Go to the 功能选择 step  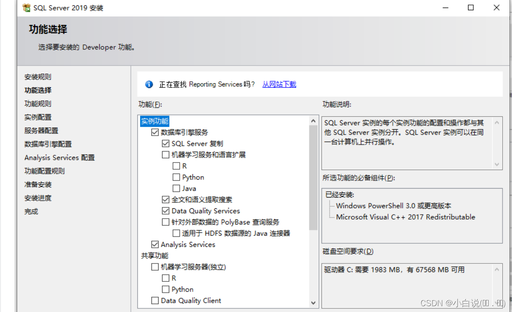pos(38,90)
